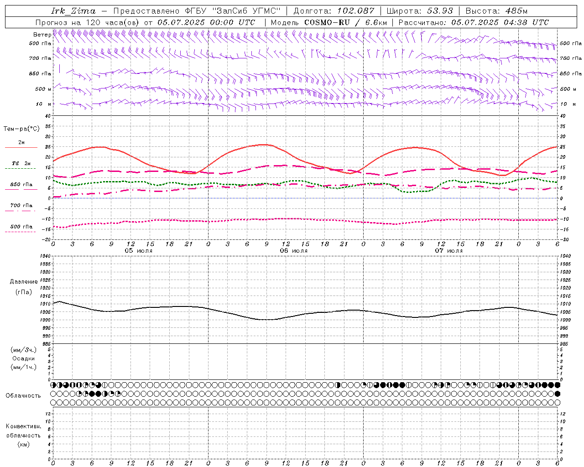Click the 700 гПа temperature legend label

tap(21, 205)
